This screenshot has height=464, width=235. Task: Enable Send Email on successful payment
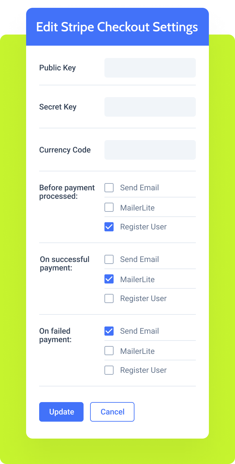pyautogui.click(x=109, y=259)
